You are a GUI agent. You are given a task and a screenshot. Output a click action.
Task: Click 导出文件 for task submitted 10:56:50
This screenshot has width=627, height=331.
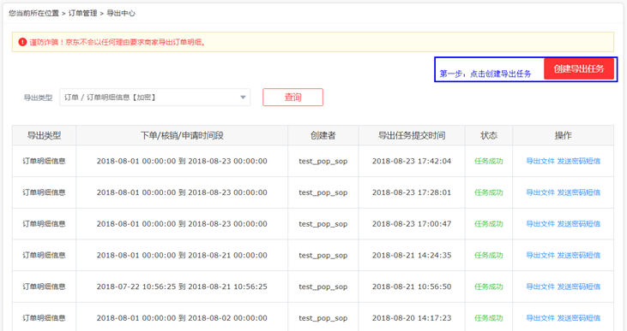pyautogui.click(x=540, y=287)
